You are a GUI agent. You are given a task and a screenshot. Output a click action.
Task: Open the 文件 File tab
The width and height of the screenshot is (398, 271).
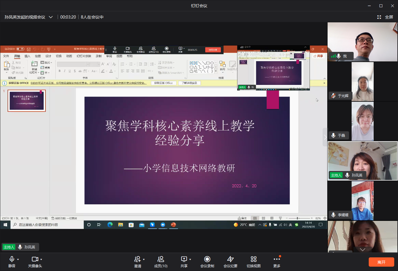point(6,56)
